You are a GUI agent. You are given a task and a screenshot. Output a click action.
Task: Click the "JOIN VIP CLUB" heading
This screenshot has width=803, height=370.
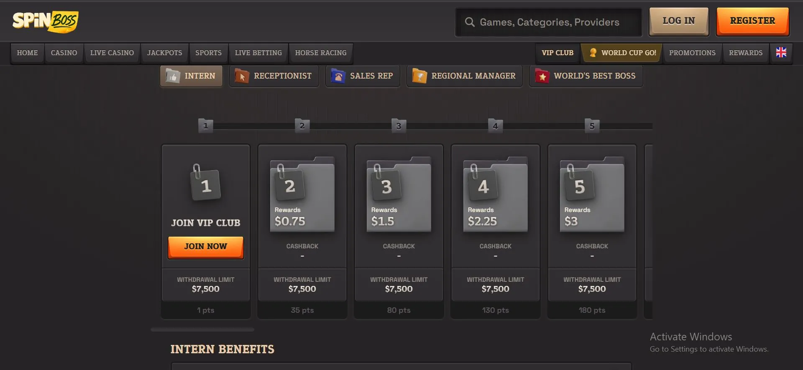(206, 223)
